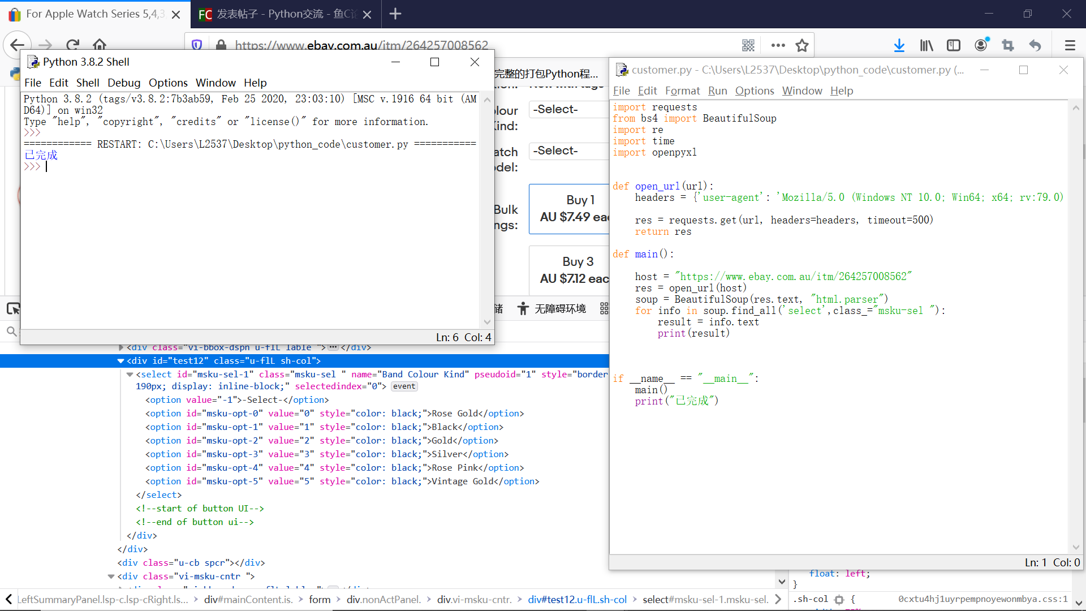Choose the Buy 3 bulk savings option
Image resolution: width=1086 pixels, height=611 pixels.
coord(569,270)
